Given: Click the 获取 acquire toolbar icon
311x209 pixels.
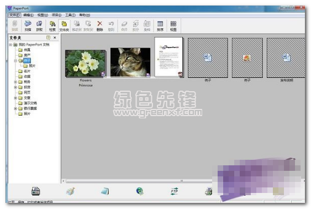Looking at the screenshot, I should click(x=39, y=26).
